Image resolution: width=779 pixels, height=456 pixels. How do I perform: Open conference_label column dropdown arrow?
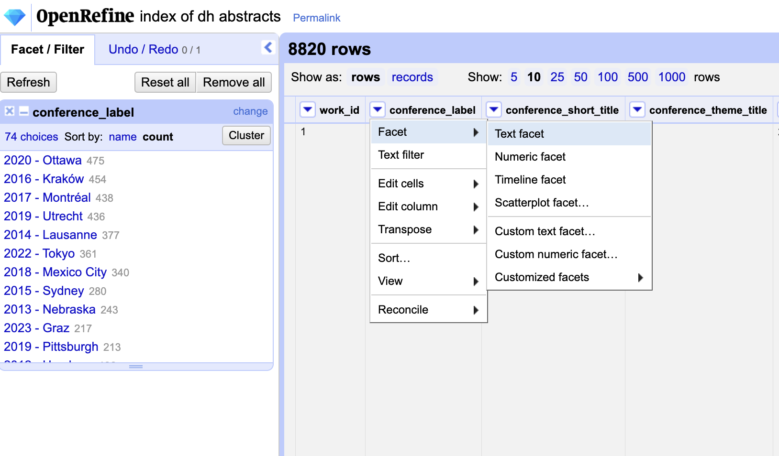tap(378, 110)
